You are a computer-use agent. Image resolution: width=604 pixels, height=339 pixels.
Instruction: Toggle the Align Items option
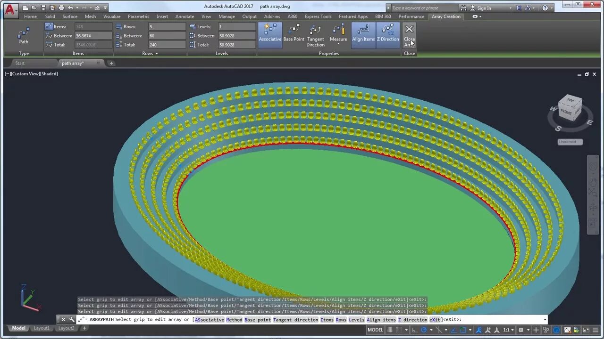(x=363, y=35)
